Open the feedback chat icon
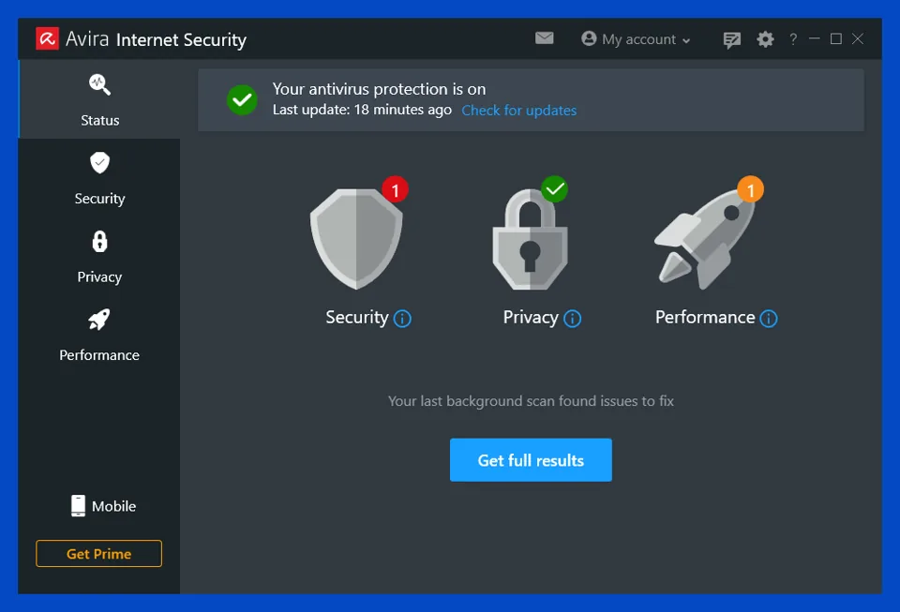 (x=732, y=39)
